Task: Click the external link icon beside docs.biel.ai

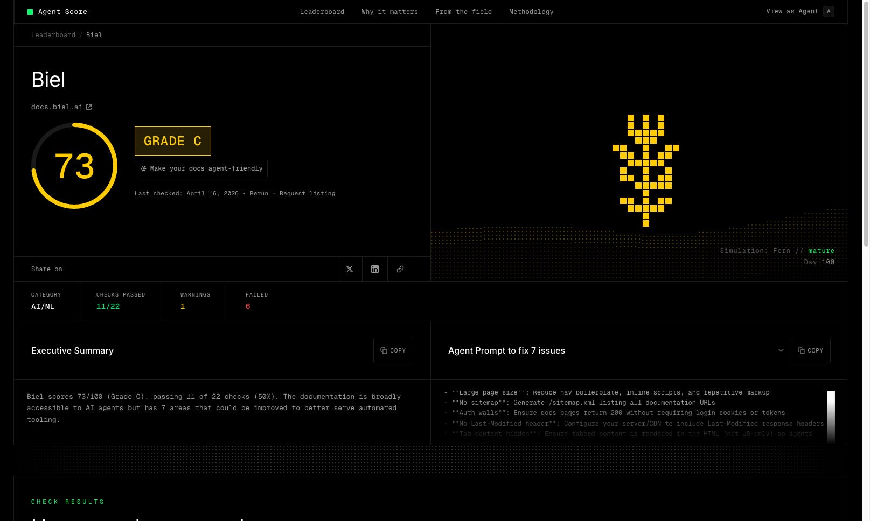Action: tap(89, 107)
